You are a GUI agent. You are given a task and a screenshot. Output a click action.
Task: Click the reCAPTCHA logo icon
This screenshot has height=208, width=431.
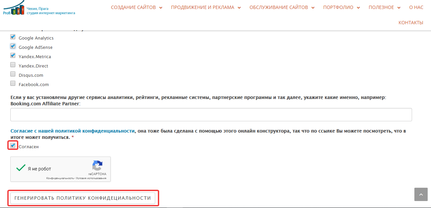click(x=97, y=165)
